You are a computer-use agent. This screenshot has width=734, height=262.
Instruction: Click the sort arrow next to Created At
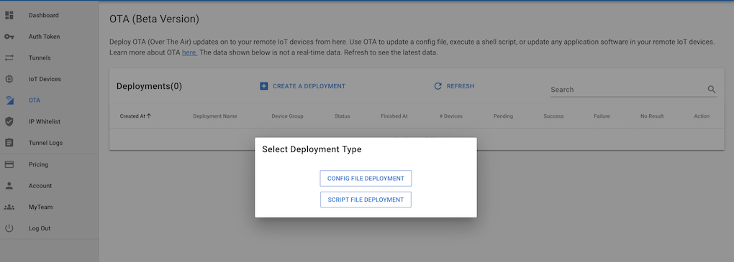[x=149, y=116]
